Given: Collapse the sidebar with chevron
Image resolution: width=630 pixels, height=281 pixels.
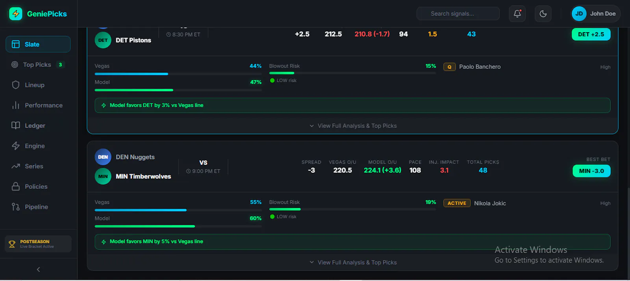Looking at the screenshot, I should [x=38, y=270].
